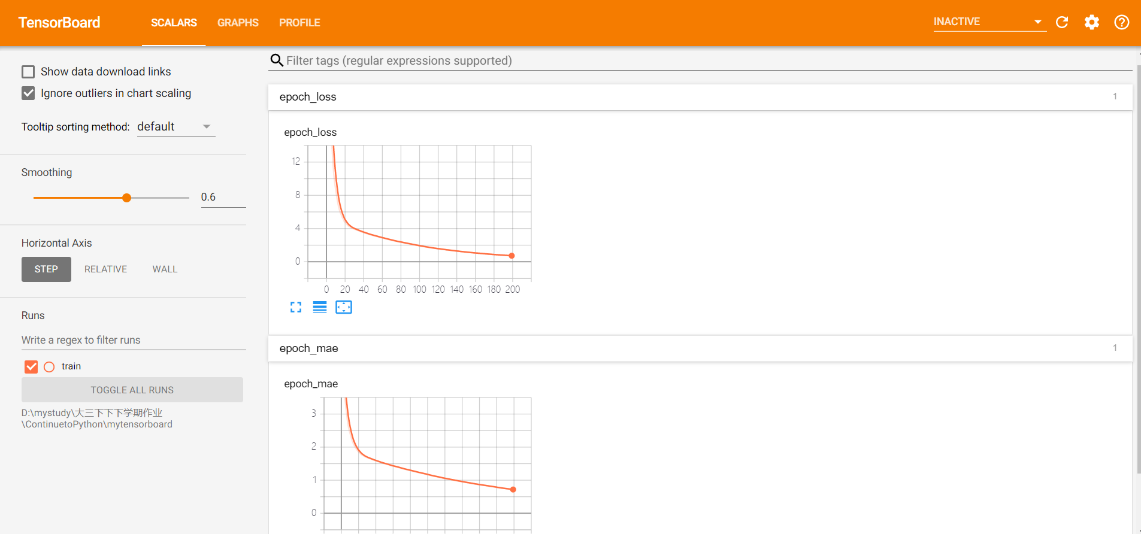This screenshot has width=1141, height=534.
Task: Fit epoch_loss chart domain to data
Action: [344, 307]
